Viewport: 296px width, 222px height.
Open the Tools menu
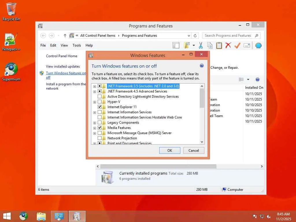click(x=77, y=45)
